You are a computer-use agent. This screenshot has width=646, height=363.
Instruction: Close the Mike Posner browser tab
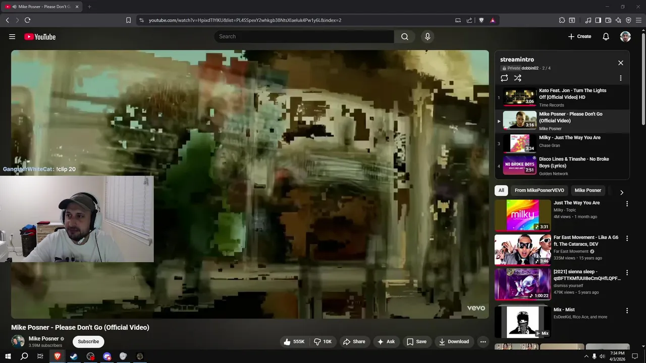coord(77,7)
